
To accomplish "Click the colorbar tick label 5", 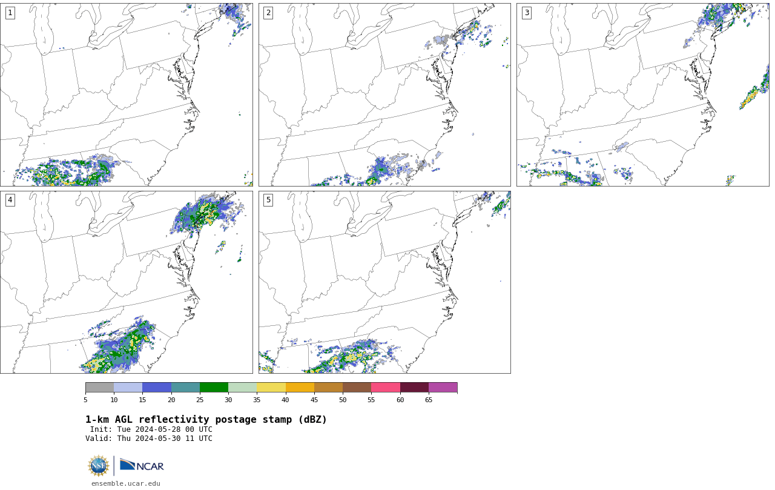I will (x=85, y=400).
